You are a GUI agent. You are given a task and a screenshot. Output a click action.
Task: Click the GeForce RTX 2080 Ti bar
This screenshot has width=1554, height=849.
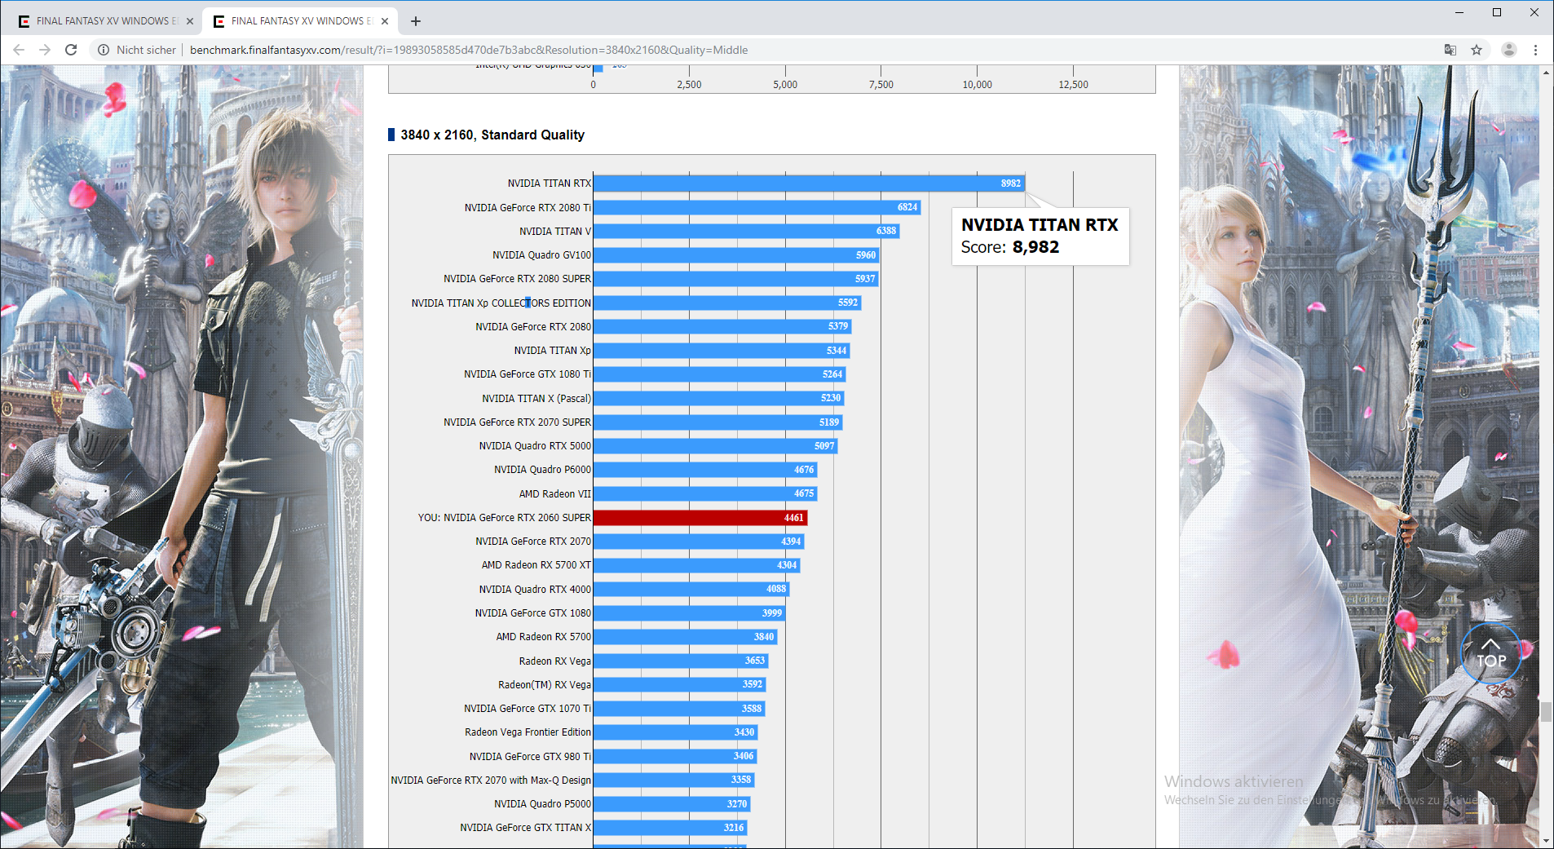pyautogui.click(x=757, y=207)
